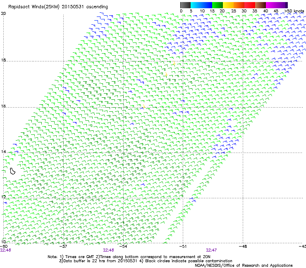Click the brown 35-40 knots legend segment
This screenshot has height=268, width=306.
(261, 5)
